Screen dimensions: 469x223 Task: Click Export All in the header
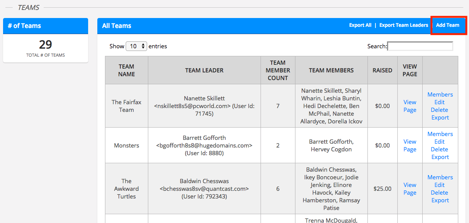tap(360, 25)
